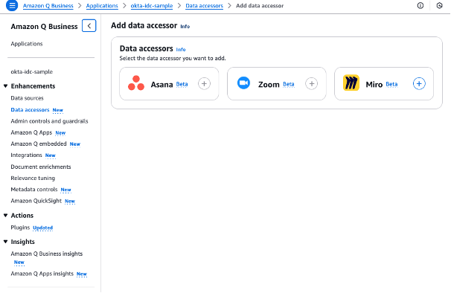Click the Beta badge next to Asana
This screenshot has height=293, width=451.
[x=182, y=84]
